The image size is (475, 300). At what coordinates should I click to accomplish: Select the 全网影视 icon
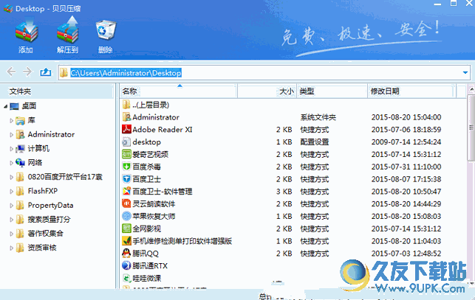[x=126, y=229]
